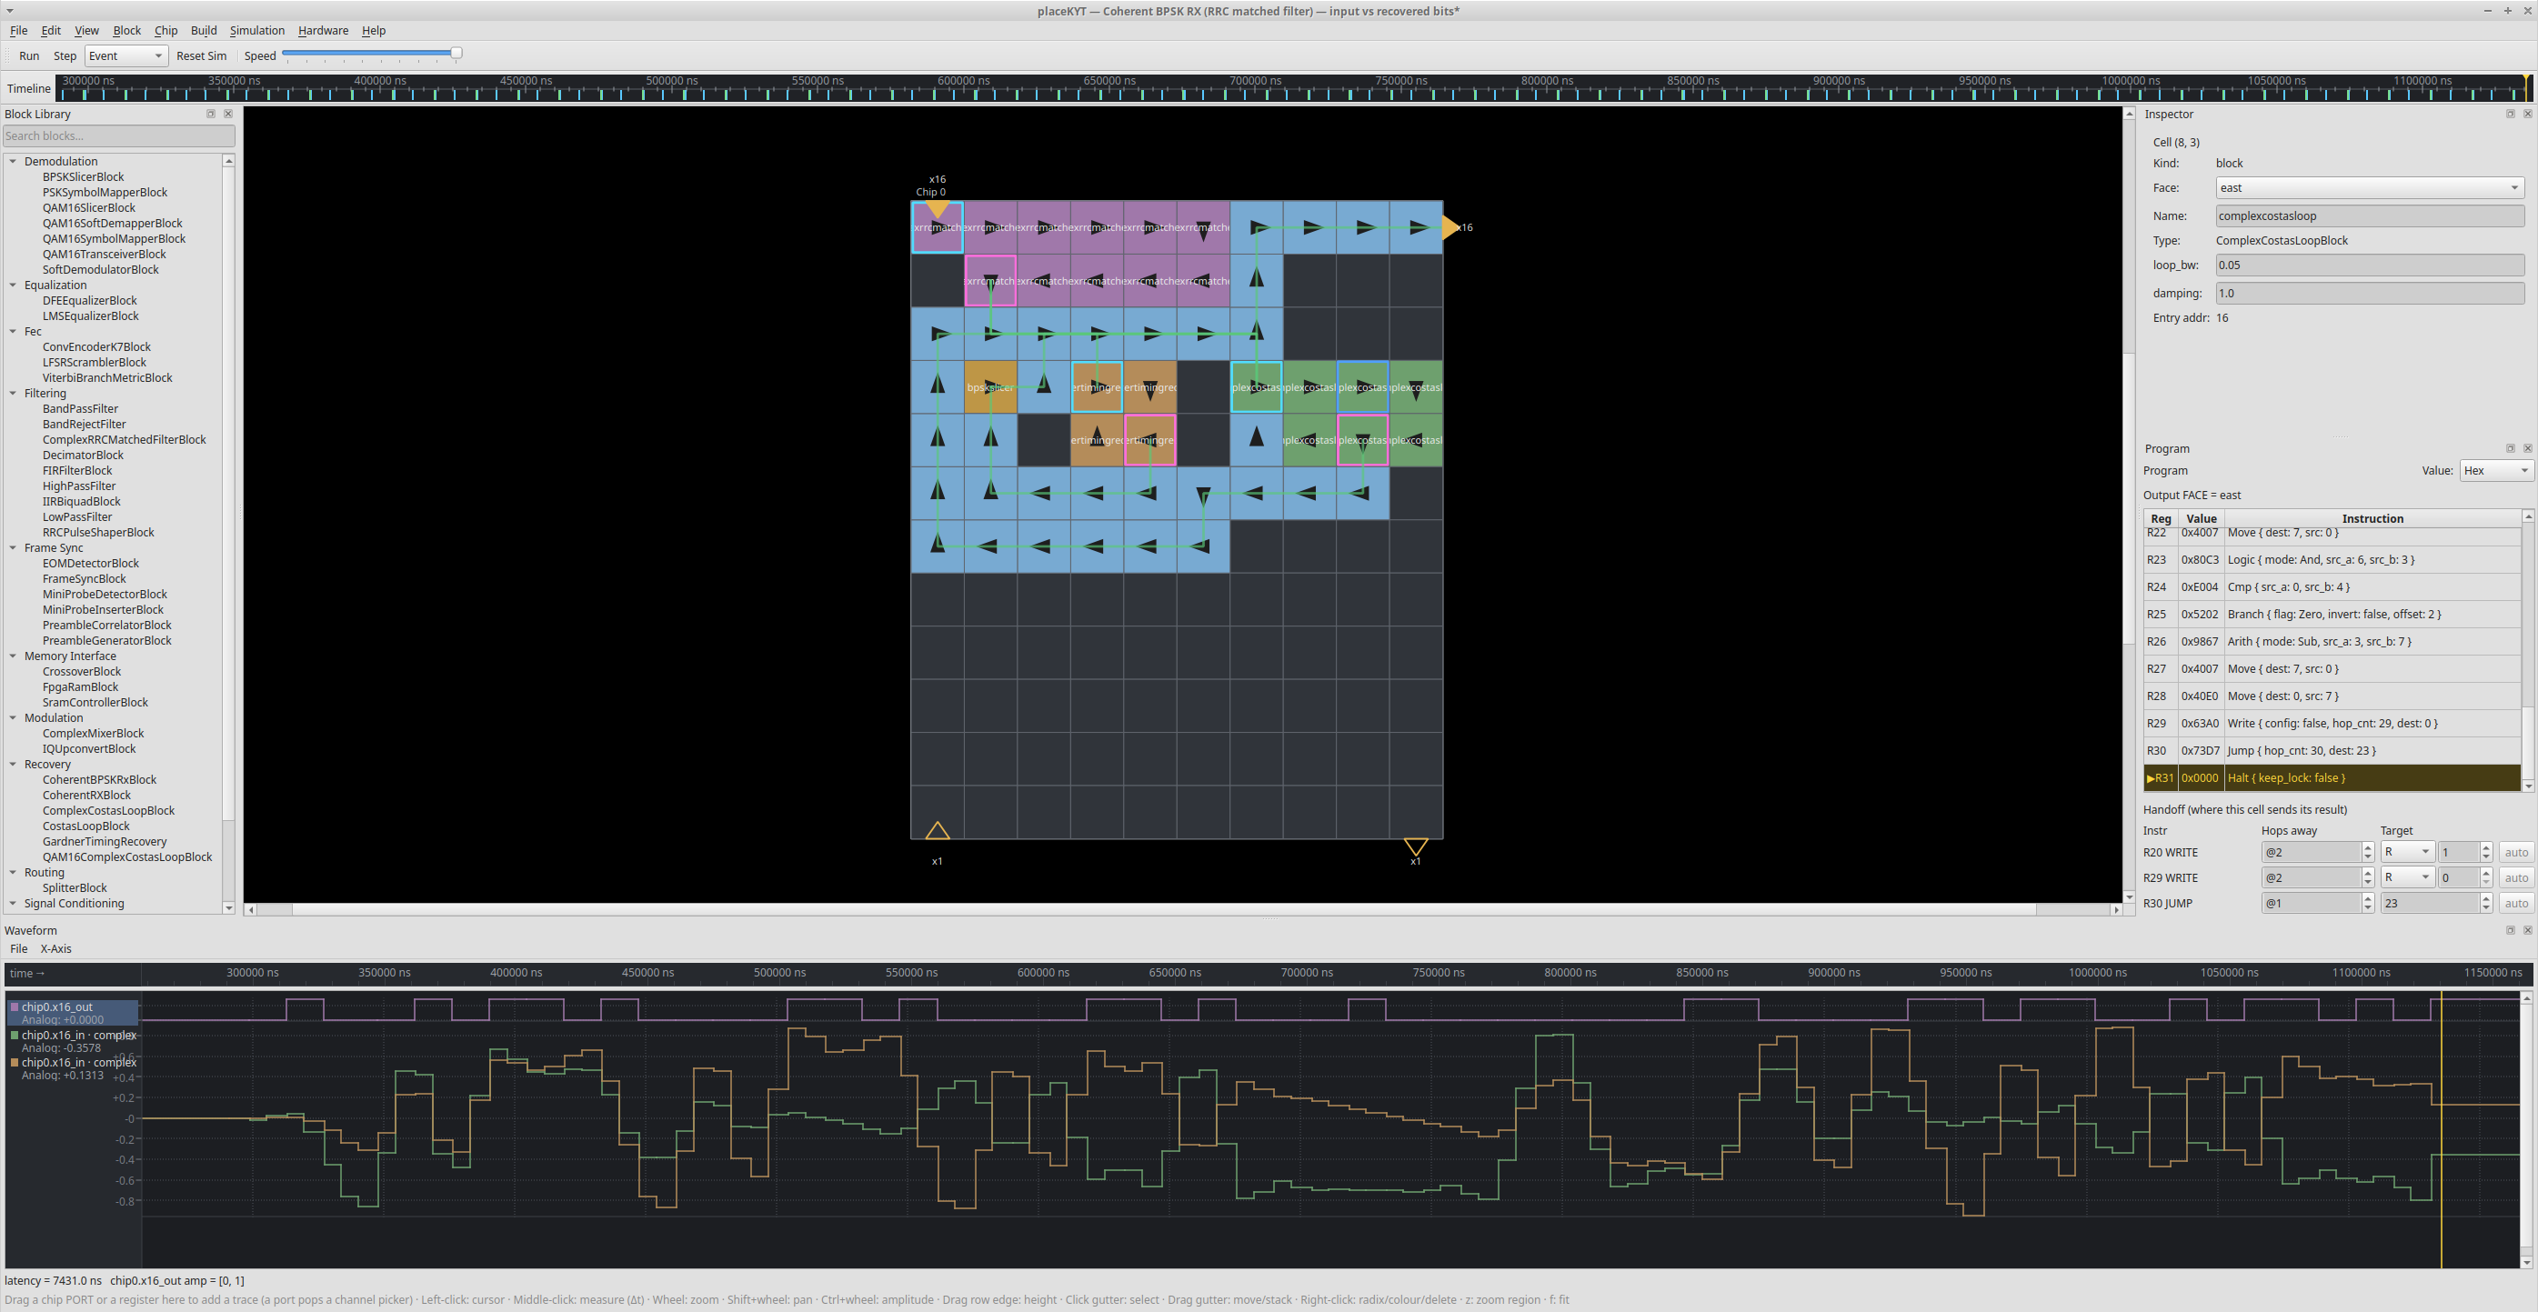Float the Block Library panel
The image size is (2538, 1312).
click(x=210, y=115)
